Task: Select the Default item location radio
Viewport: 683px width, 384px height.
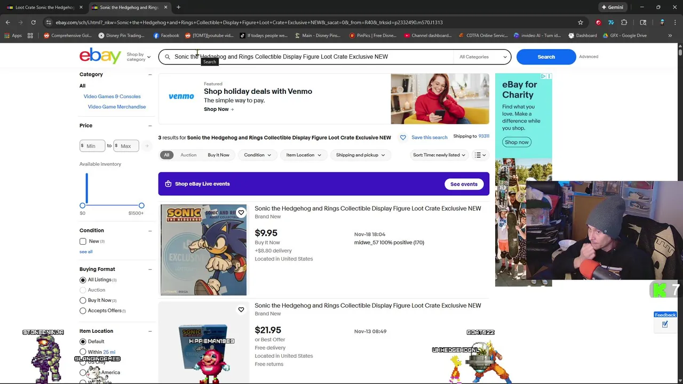Action: pos(83,341)
